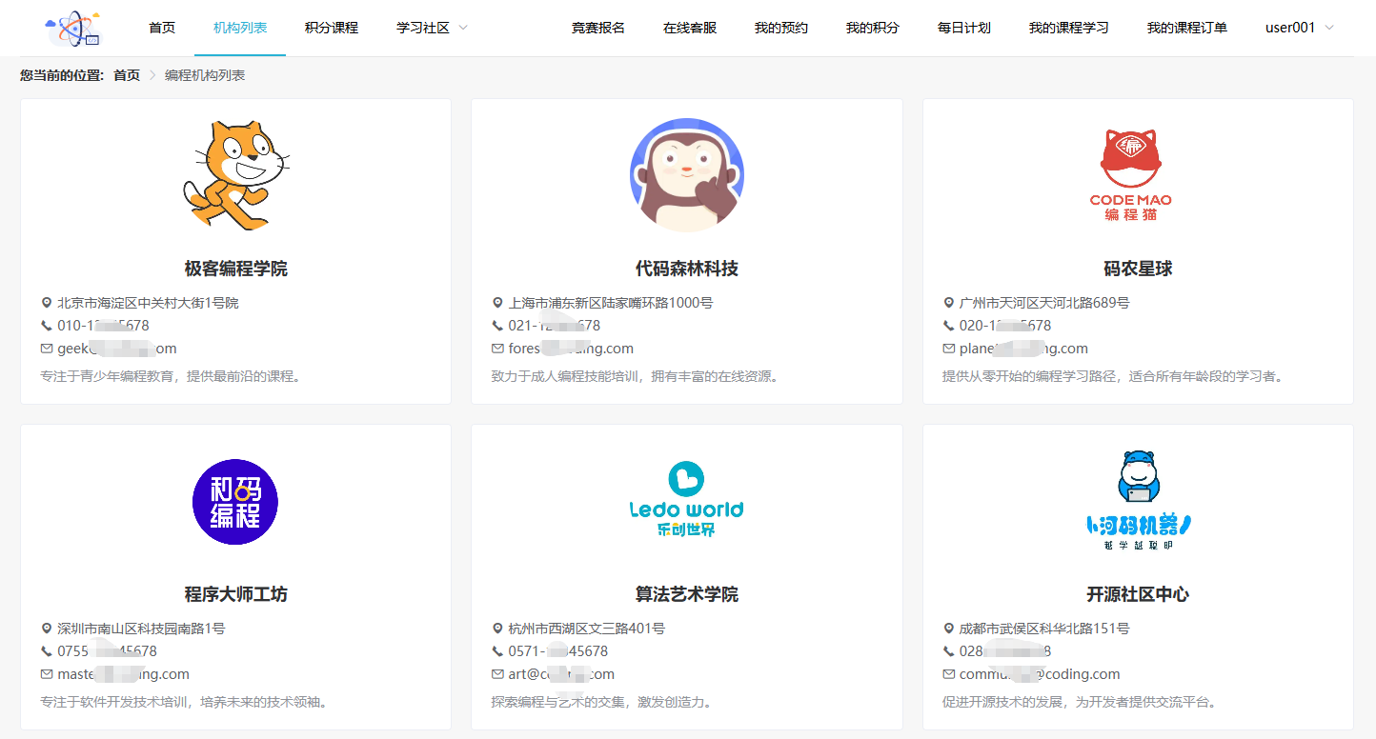Click description 专注于青少年编程教育
Screen dimensions: 1376x739
point(171,376)
